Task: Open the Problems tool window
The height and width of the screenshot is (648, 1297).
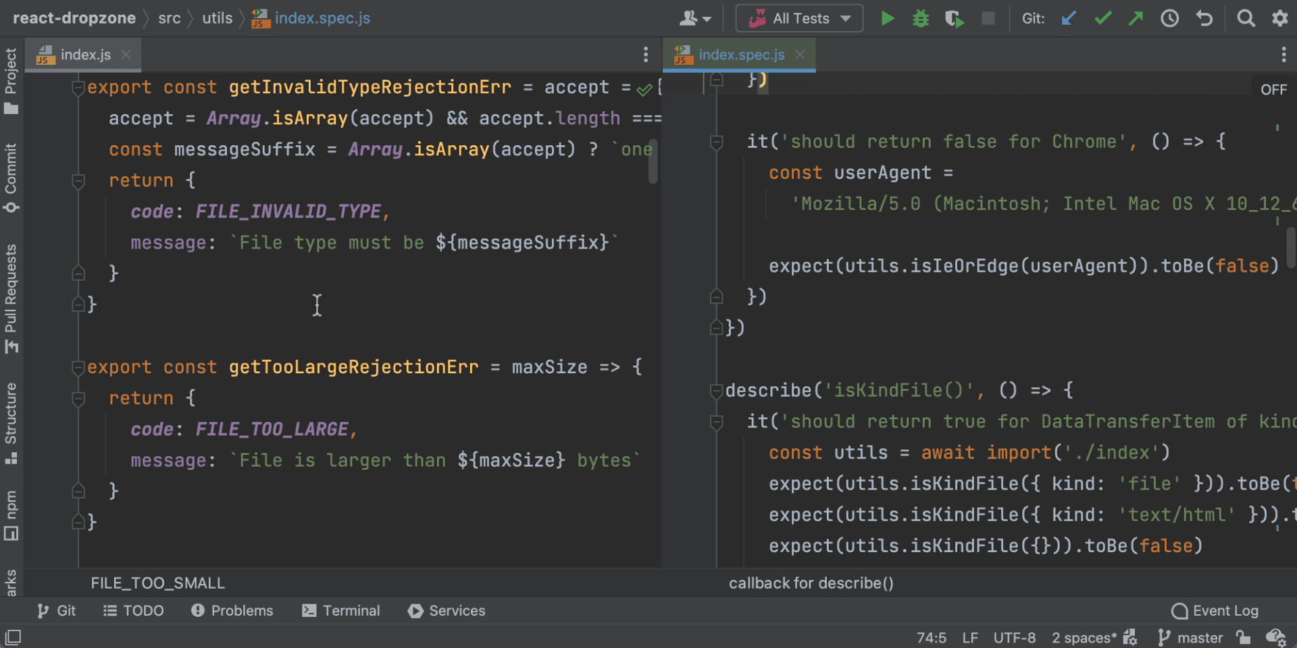Action: tap(232, 611)
